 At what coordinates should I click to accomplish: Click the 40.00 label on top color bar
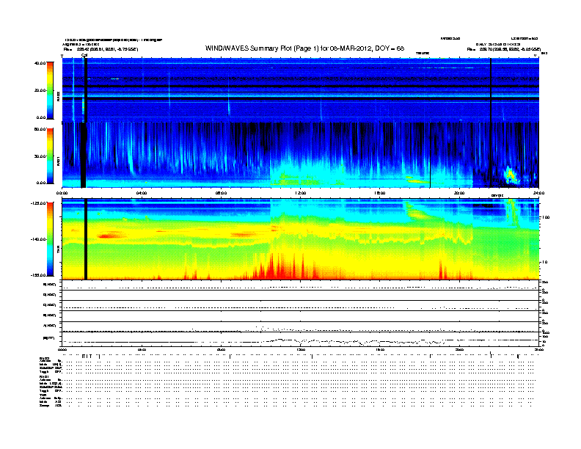(x=40, y=63)
